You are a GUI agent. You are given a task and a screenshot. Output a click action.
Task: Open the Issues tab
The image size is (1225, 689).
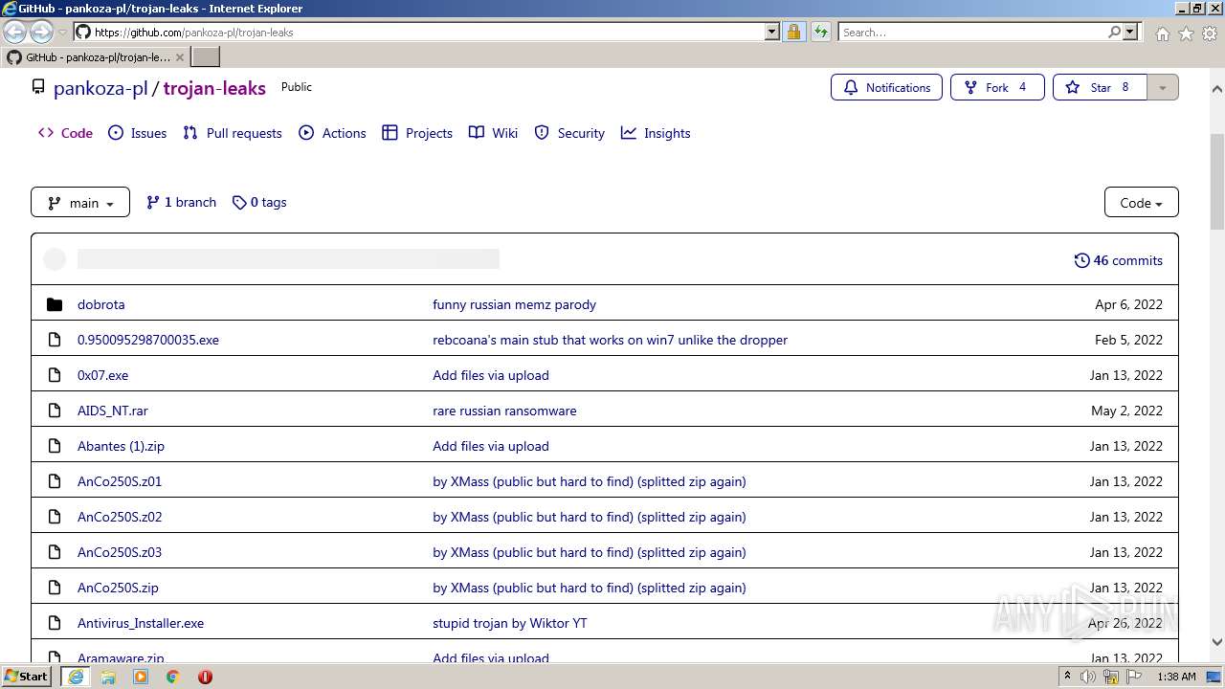[137, 133]
